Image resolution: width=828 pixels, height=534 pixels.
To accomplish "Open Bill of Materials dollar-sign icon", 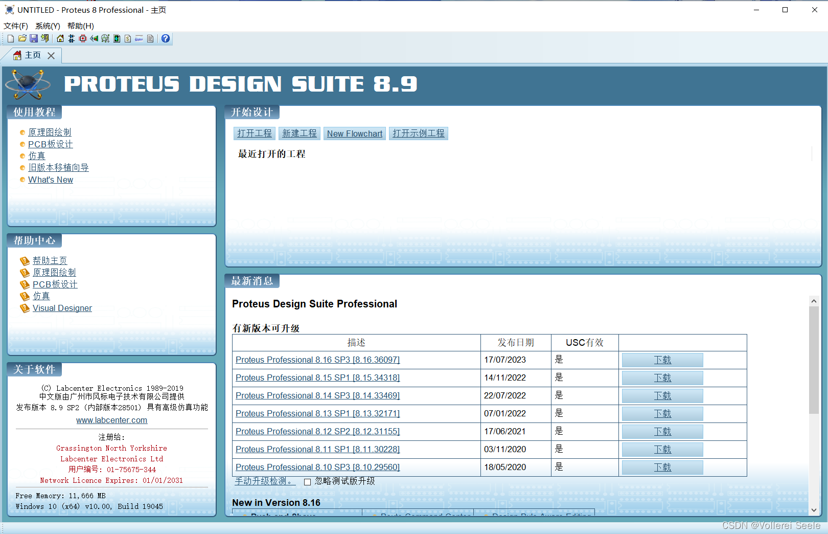I will tap(128, 38).
